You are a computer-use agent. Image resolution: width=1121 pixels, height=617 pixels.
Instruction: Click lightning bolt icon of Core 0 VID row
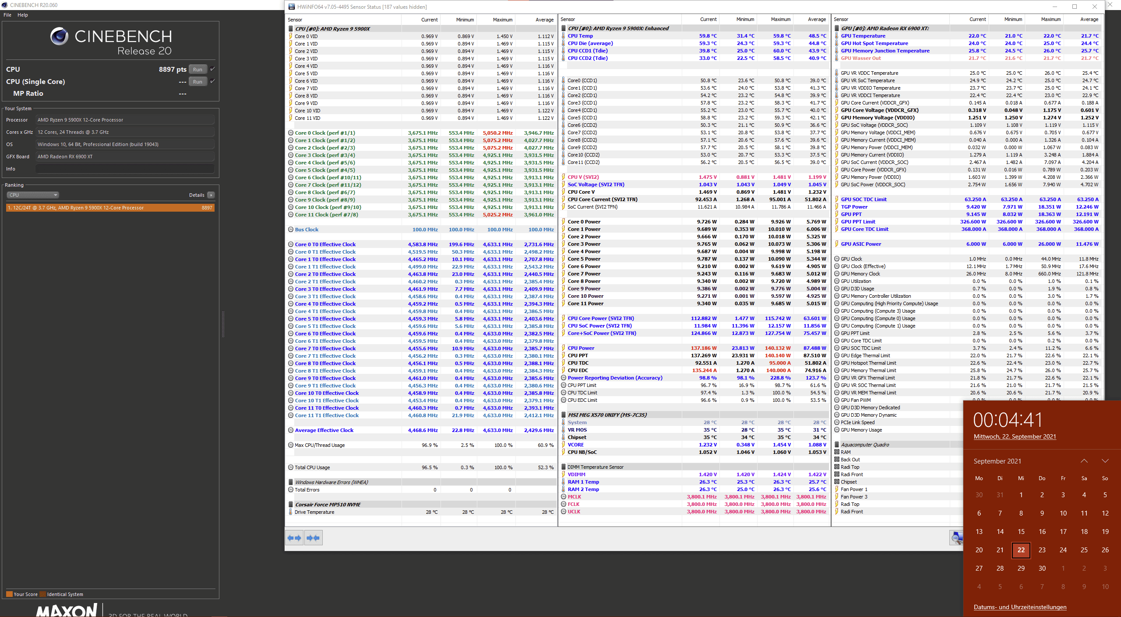tap(291, 36)
